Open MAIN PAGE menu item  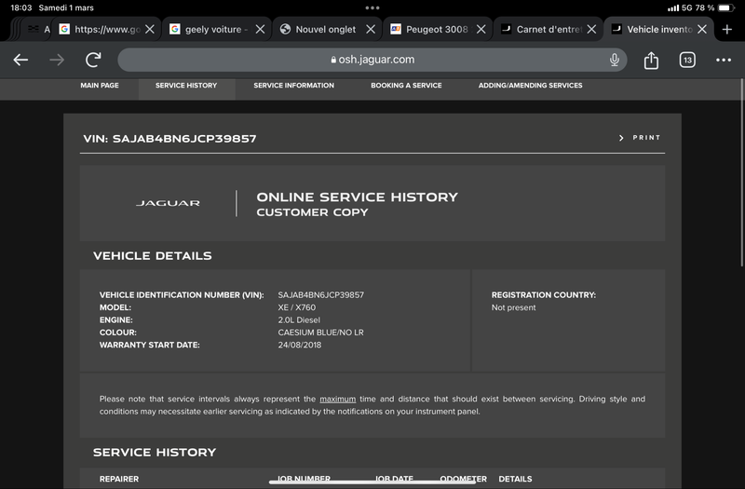(x=100, y=86)
